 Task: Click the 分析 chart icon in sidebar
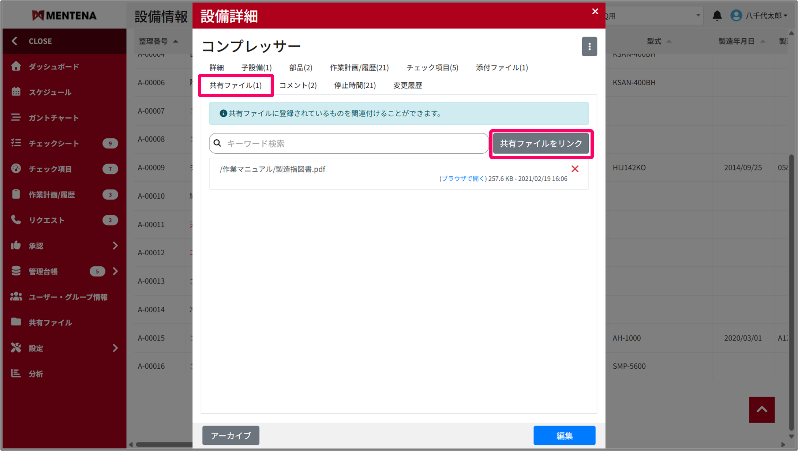(16, 373)
